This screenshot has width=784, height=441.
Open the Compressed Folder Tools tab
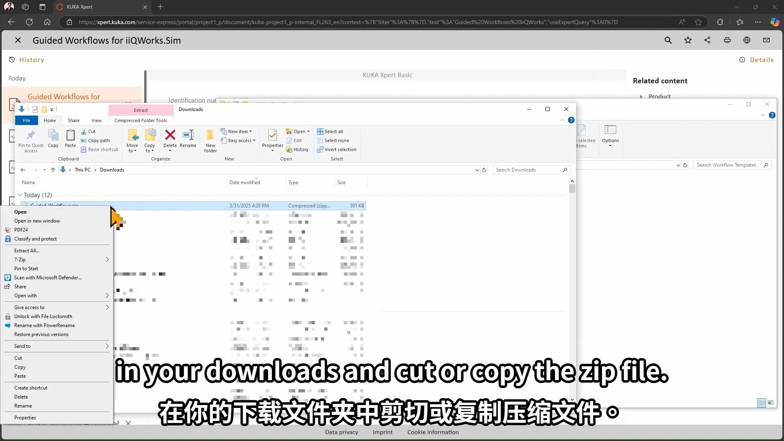click(x=140, y=120)
